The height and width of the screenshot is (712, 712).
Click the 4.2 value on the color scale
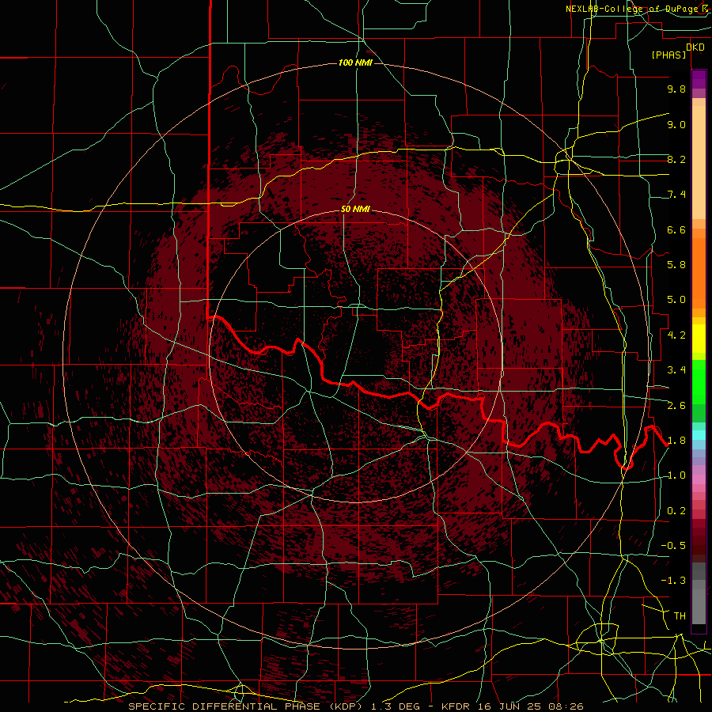[676, 335]
